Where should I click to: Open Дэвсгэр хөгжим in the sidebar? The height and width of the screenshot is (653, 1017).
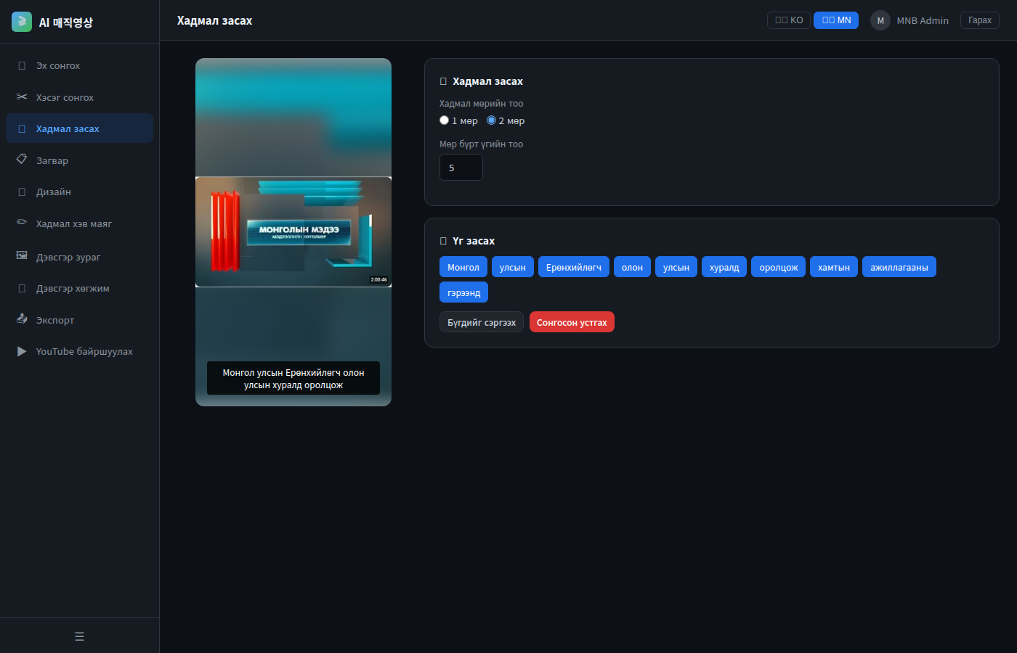click(79, 288)
